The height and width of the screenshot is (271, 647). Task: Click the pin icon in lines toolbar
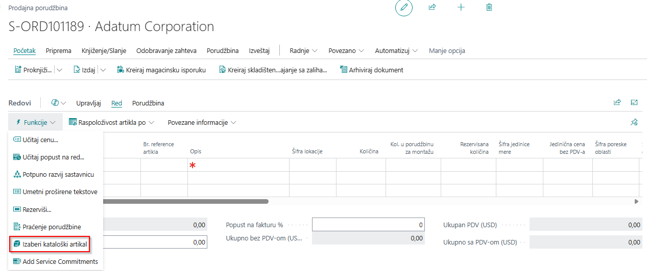[x=634, y=122]
